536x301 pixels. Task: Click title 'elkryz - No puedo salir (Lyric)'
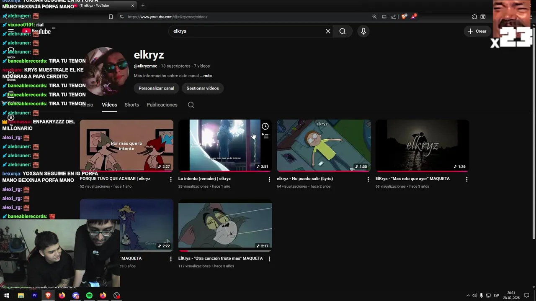(305, 179)
